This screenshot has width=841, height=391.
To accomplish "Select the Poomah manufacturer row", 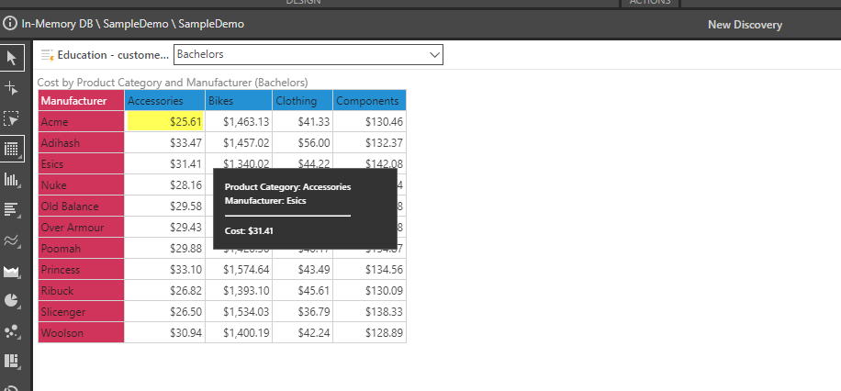I will [x=82, y=249].
